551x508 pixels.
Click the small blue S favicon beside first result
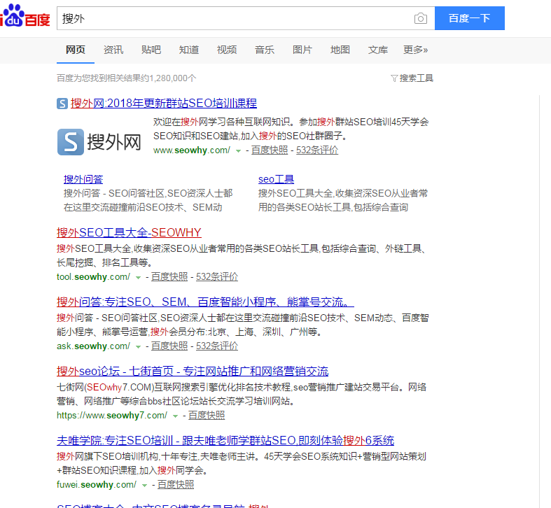pyautogui.click(x=62, y=104)
